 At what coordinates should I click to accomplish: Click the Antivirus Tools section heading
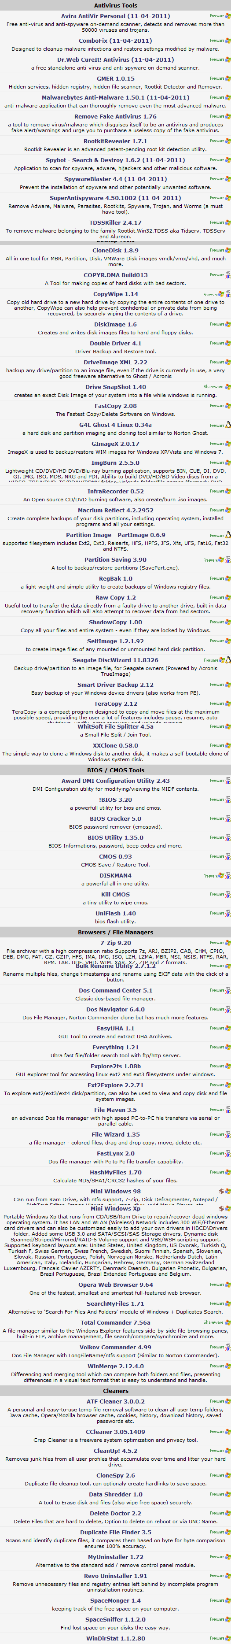pyautogui.click(x=115, y=6)
